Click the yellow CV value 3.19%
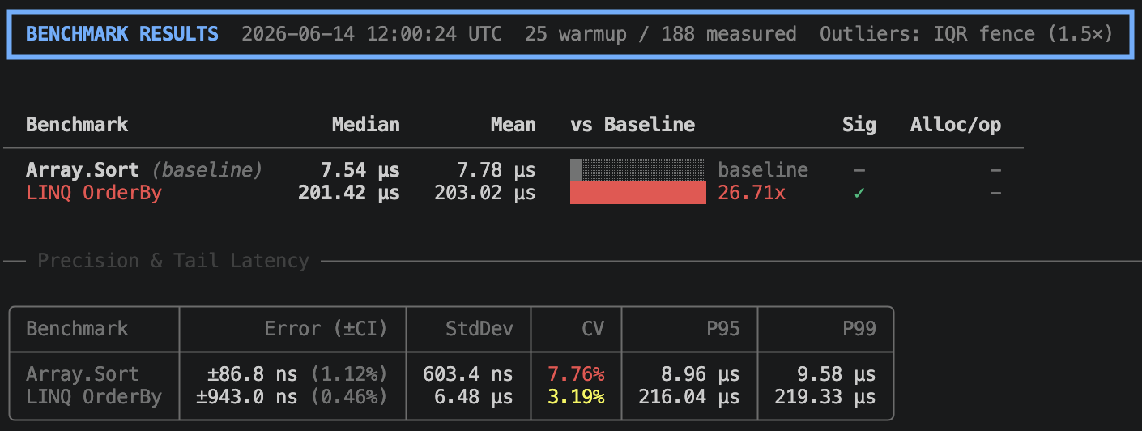The width and height of the screenshot is (1142, 431). click(576, 397)
